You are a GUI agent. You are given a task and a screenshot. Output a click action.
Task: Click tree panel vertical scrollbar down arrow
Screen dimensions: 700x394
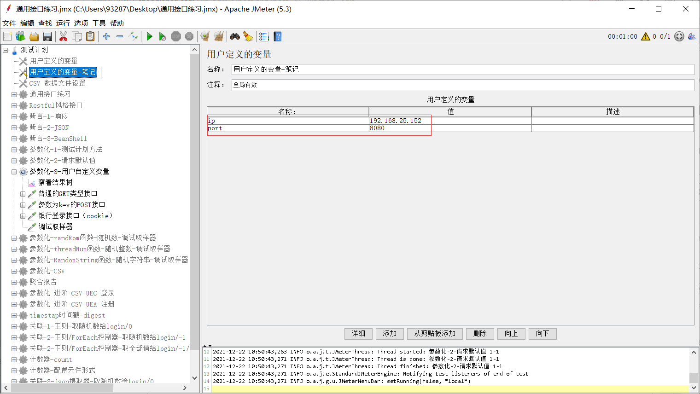[x=195, y=378]
